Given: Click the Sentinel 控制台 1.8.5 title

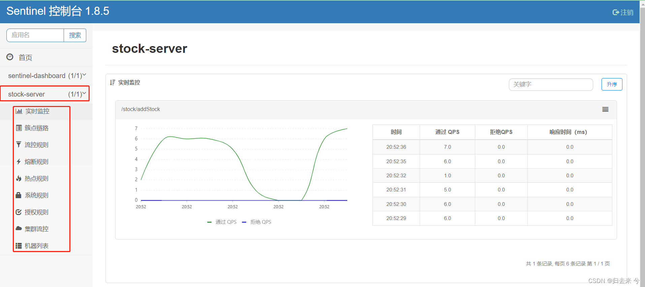Looking at the screenshot, I should point(58,11).
